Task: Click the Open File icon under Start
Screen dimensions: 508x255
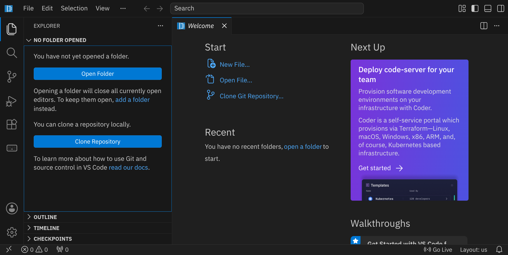Action: [210, 79]
